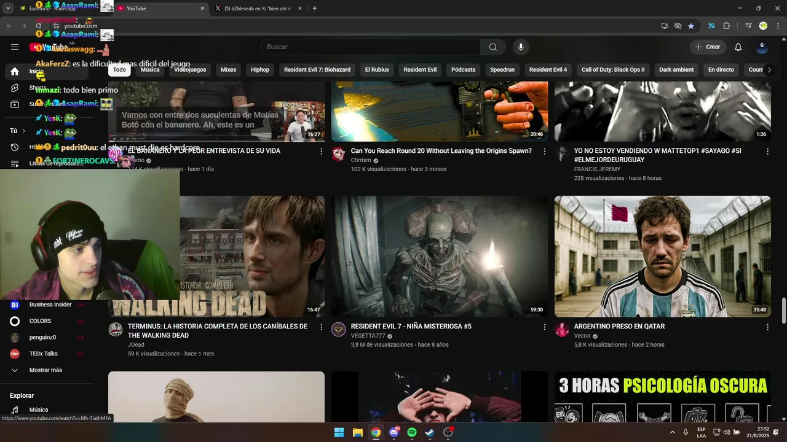Select Resident Evil 7: Biohazard chip
Screen dimensions: 787x442
click(x=317, y=70)
